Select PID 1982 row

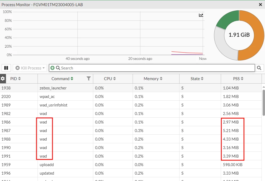(131, 113)
